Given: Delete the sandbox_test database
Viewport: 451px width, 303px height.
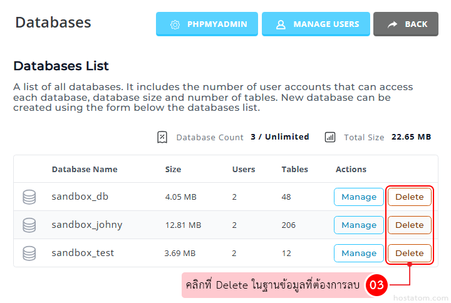Looking at the screenshot, I should [x=409, y=253].
